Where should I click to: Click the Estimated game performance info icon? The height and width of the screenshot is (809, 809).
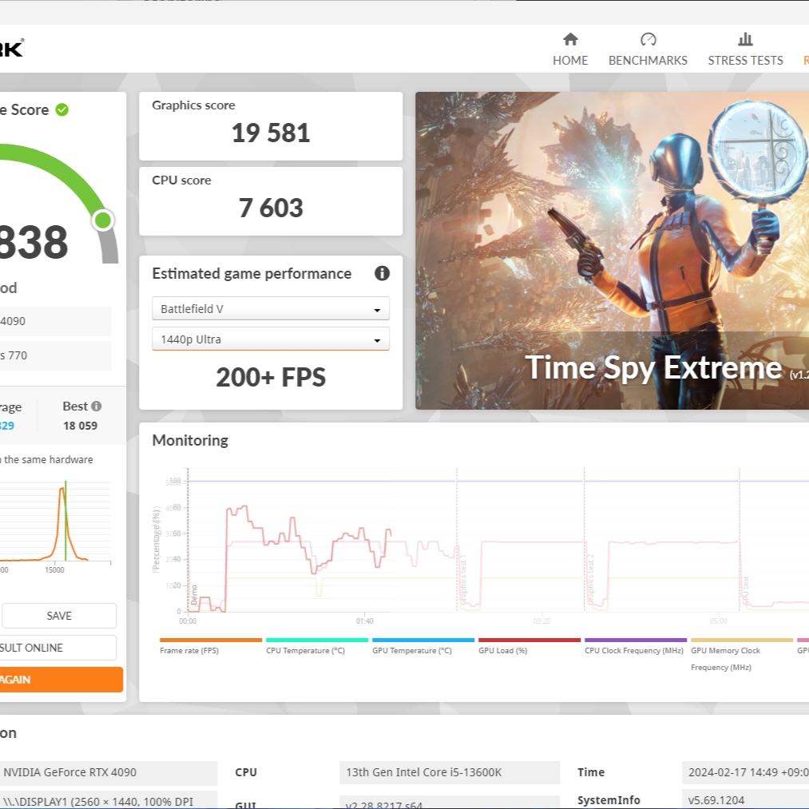click(x=382, y=273)
